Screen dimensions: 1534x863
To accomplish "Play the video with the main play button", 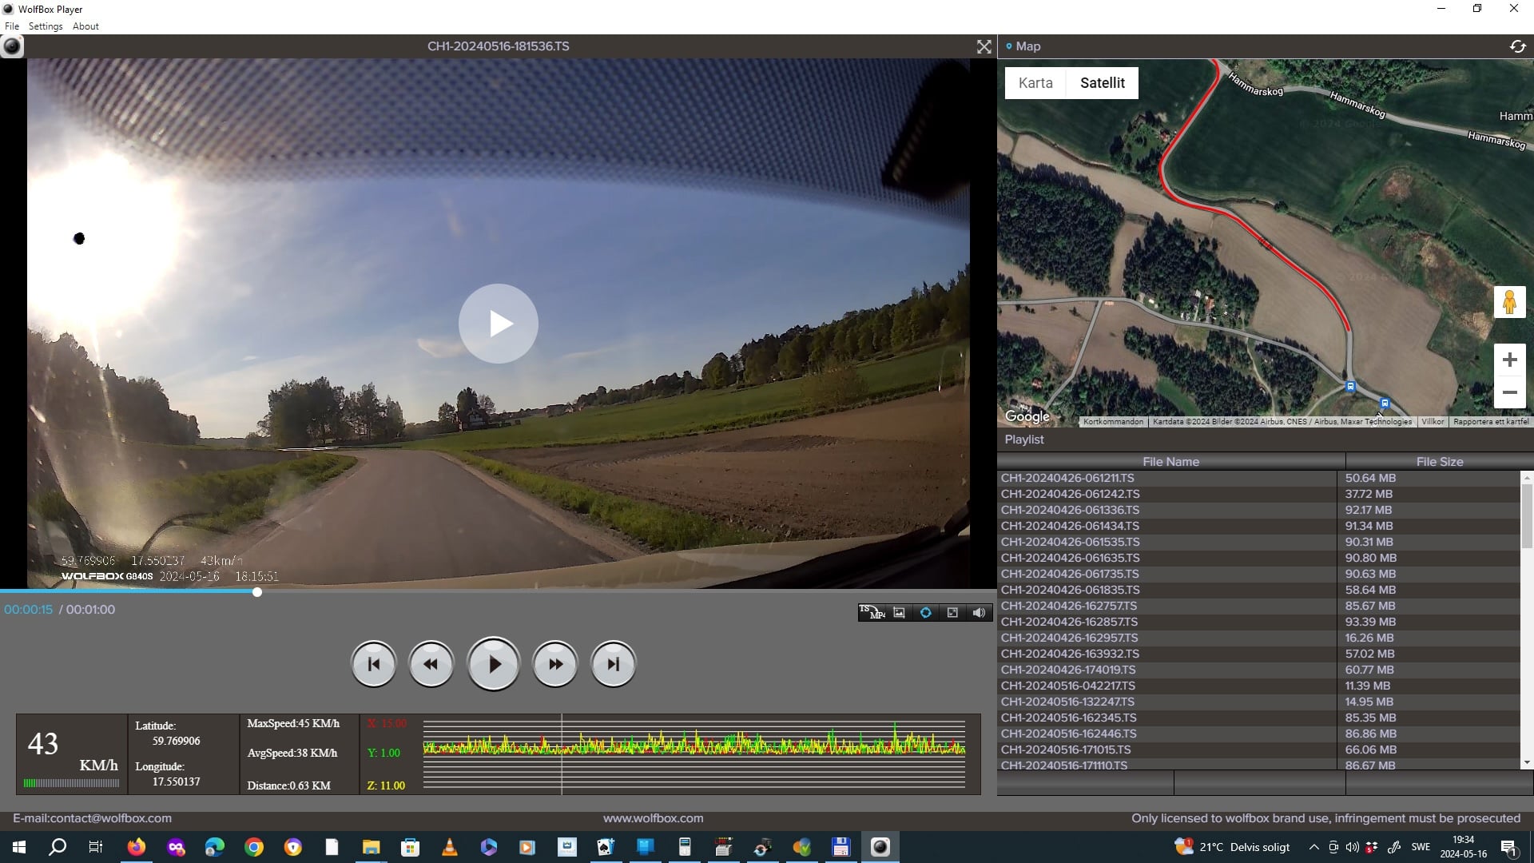I will tap(494, 664).
